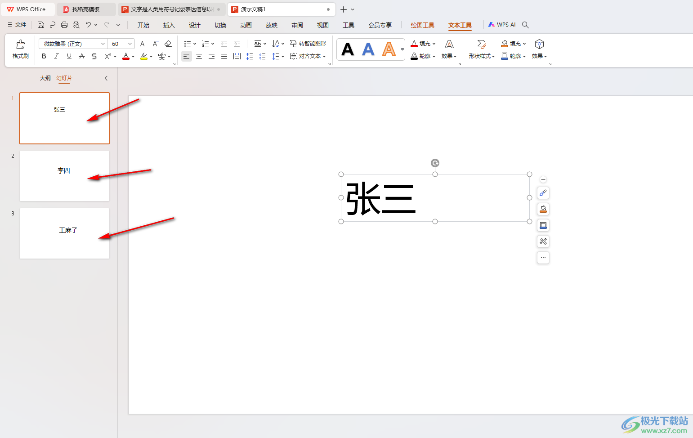Toggle Underline formatting
This screenshot has width=693, height=438.
pos(69,56)
